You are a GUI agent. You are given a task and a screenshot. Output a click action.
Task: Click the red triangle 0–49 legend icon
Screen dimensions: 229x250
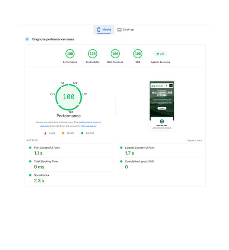point(45,133)
